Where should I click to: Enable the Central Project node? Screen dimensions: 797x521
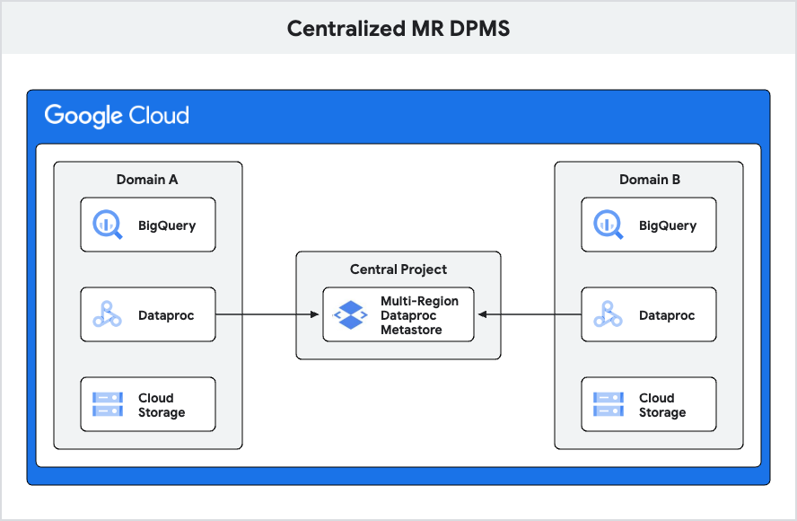tap(398, 305)
